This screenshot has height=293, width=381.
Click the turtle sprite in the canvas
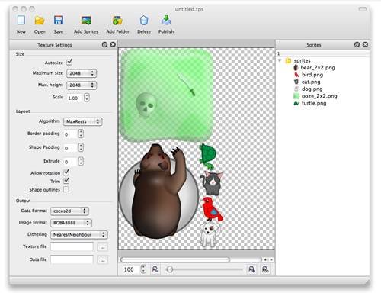click(x=207, y=157)
